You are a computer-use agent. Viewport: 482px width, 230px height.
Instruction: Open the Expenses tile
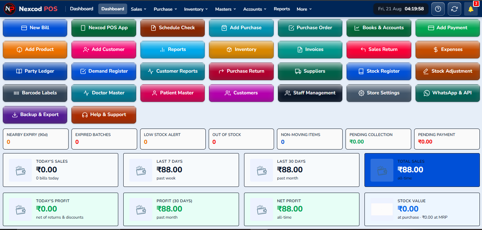(x=448, y=49)
